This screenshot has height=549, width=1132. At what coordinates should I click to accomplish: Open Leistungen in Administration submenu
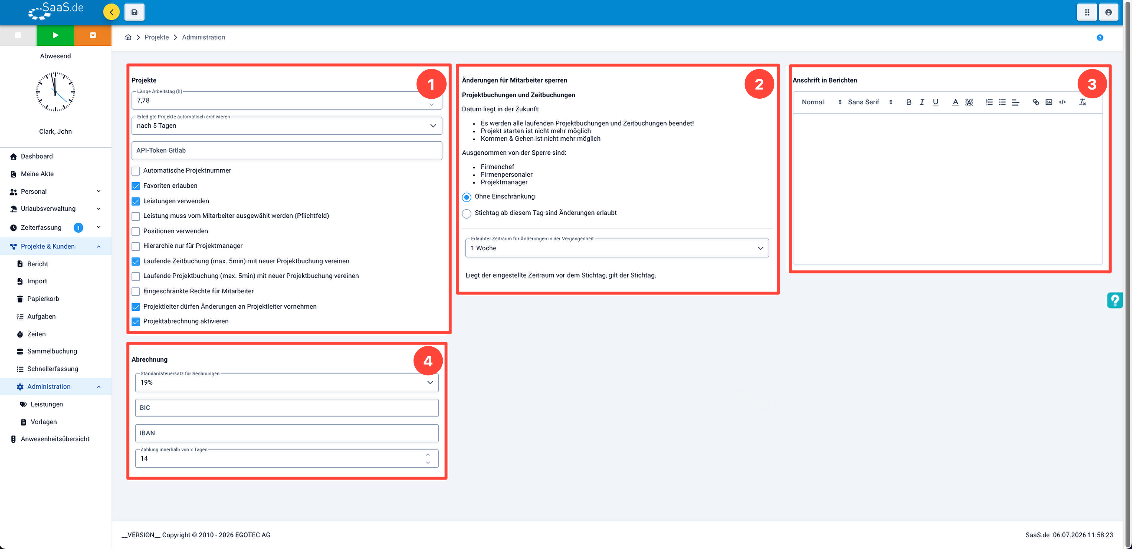click(47, 404)
